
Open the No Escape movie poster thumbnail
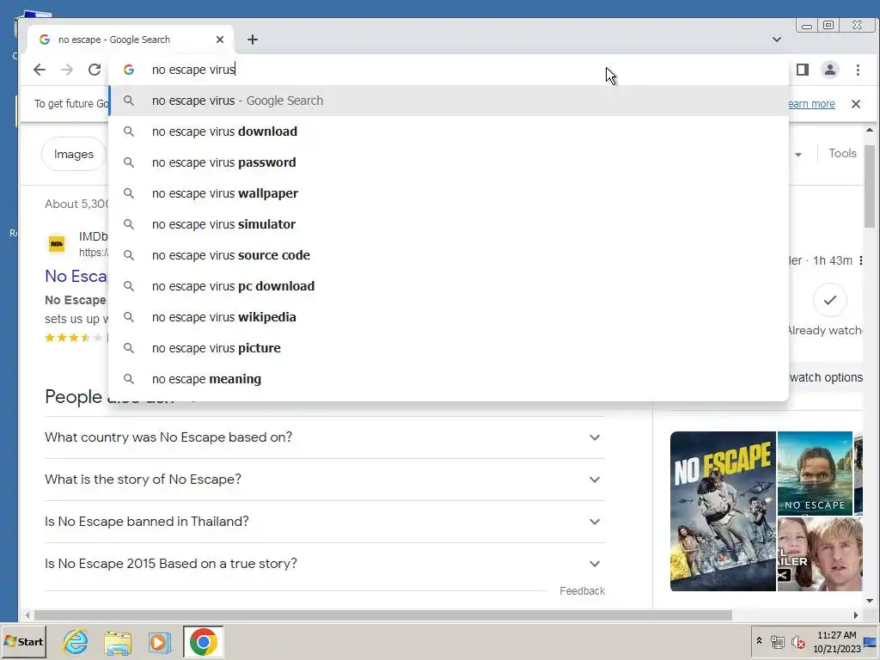tap(723, 511)
